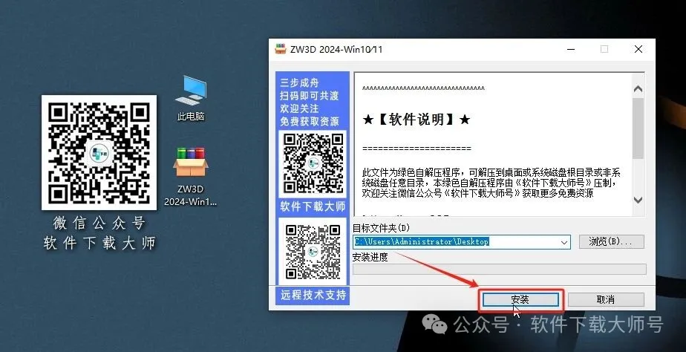Click the WinRAR icon in the installer title bar
The height and width of the screenshot is (352, 686).
281,49
